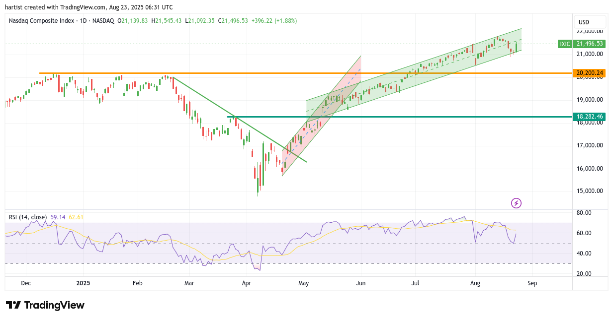This screenshot has height=320, width=613.
Task: Click the purple lightning bolt event icon
Action: click(517, 203)
